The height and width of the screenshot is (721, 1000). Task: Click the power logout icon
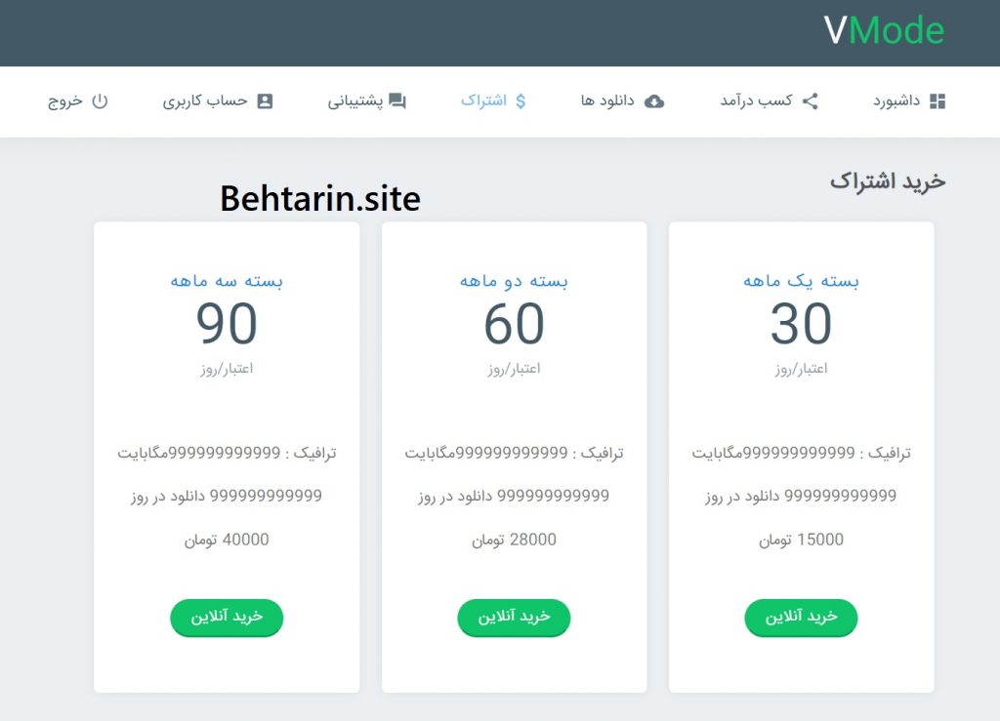tap(101, 100)
